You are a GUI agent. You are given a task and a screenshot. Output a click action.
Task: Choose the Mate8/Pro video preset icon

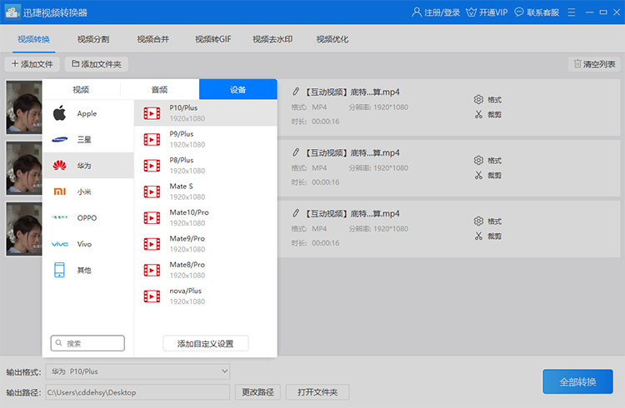152,270
